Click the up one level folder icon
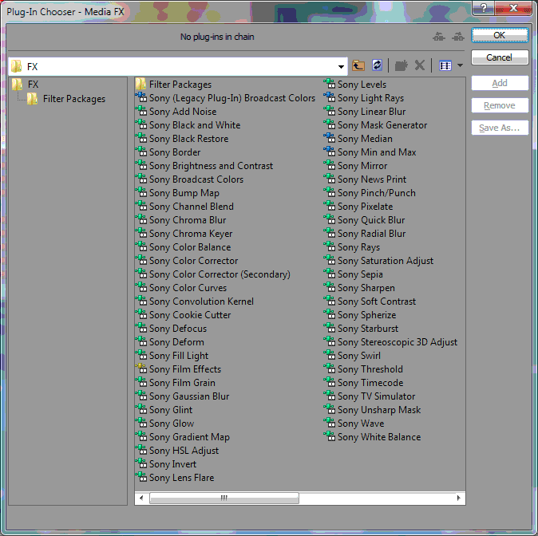Screen dimensions: 538x536 358,65
